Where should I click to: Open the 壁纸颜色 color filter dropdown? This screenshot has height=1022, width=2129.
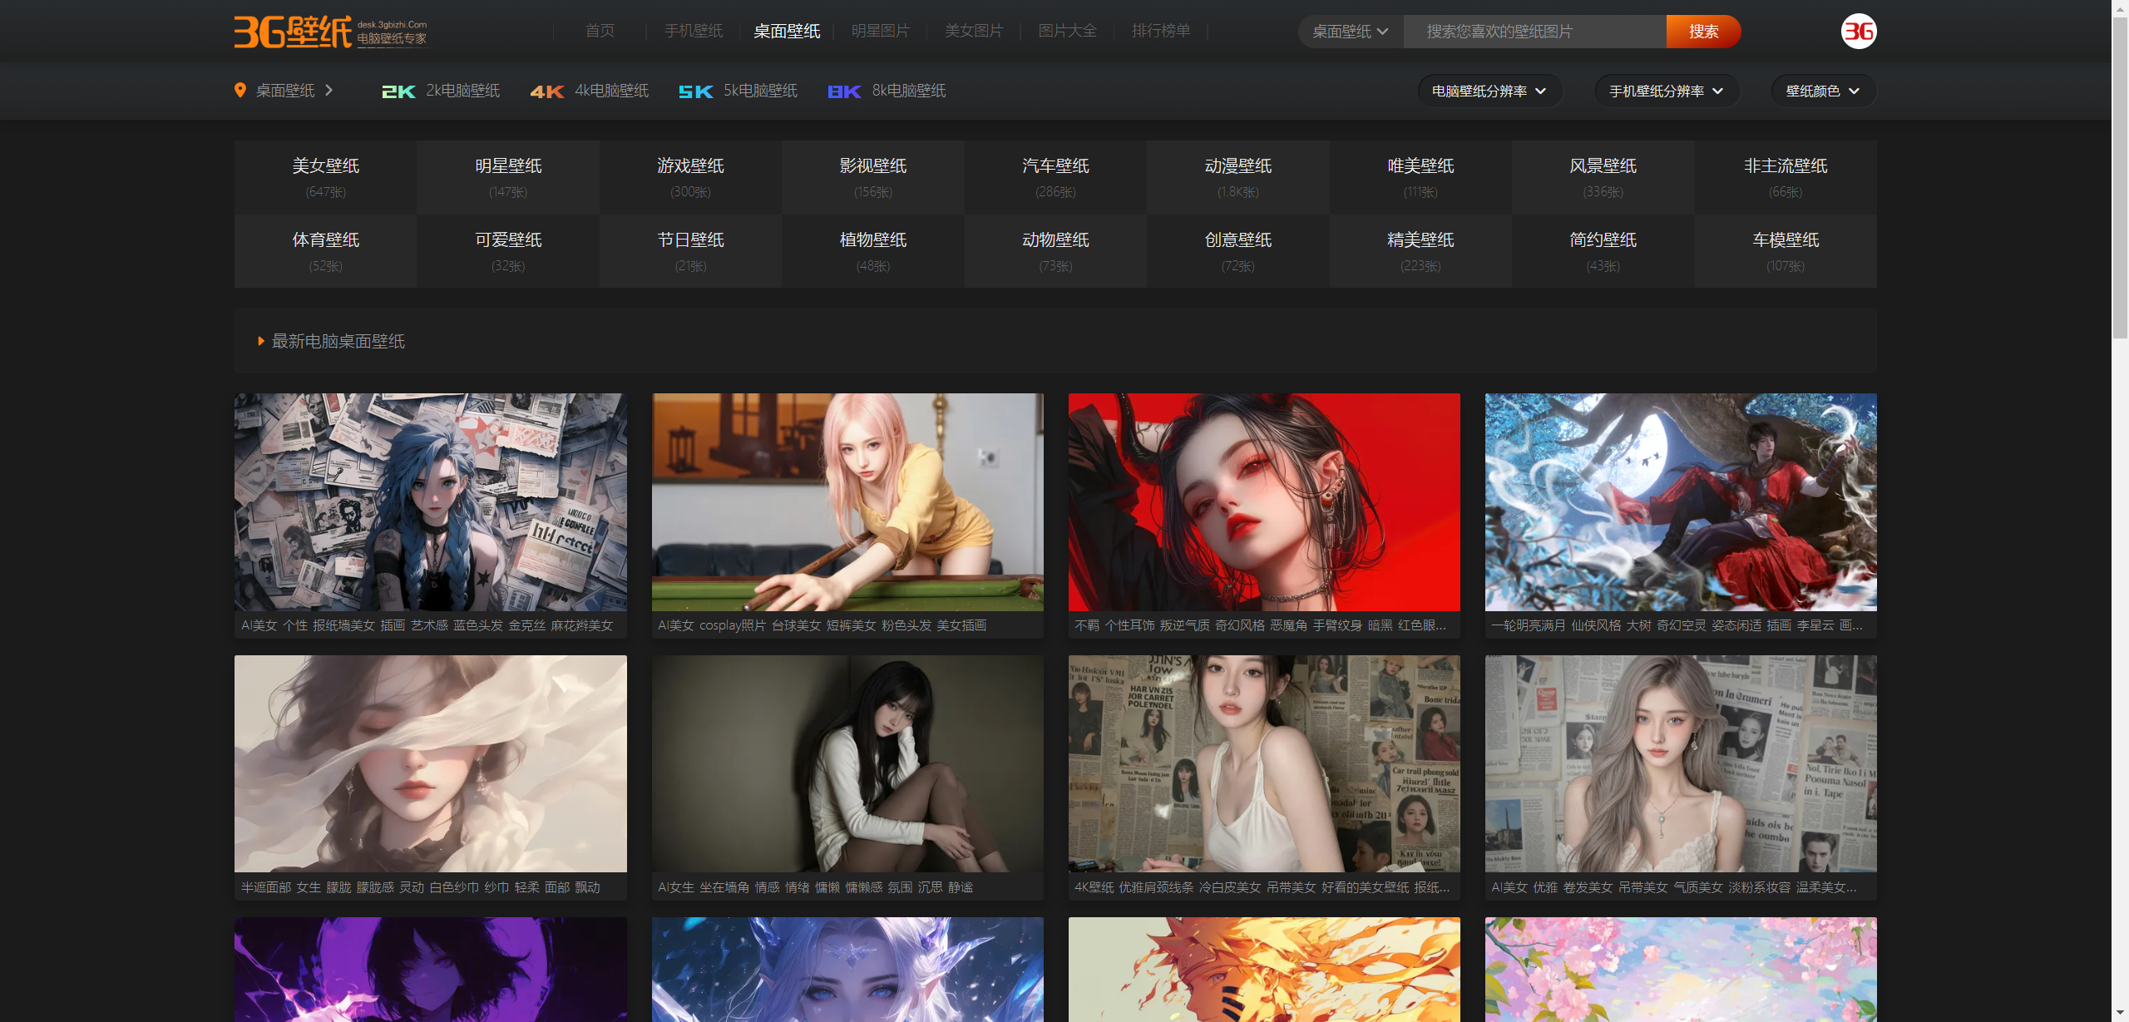coord(1822,91)
